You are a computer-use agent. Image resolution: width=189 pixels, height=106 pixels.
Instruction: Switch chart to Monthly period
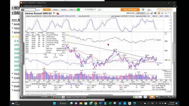(x=64, y=10)
